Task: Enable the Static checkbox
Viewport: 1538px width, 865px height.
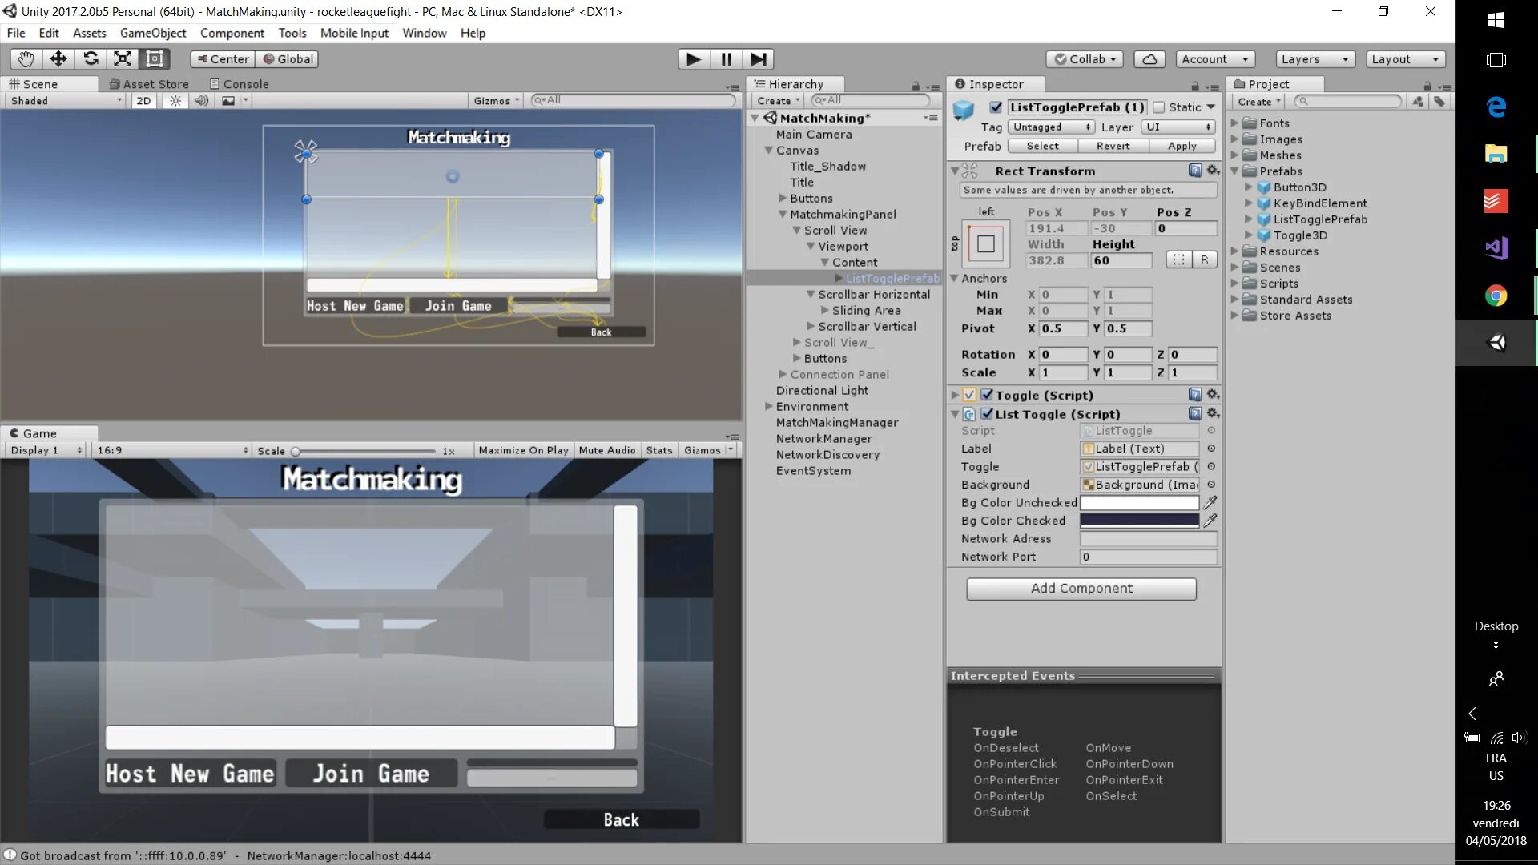Action: coord(1159,107)
